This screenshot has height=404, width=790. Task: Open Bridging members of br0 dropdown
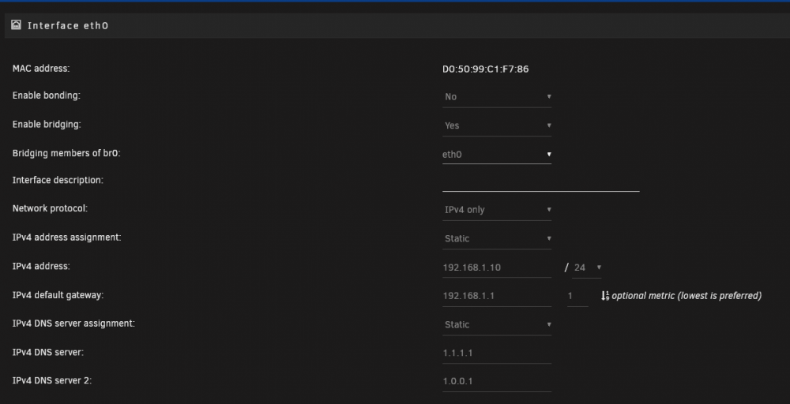pos(497,154)
